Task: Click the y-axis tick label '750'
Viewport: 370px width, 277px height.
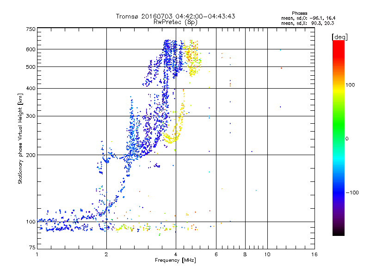Action: 31,29
